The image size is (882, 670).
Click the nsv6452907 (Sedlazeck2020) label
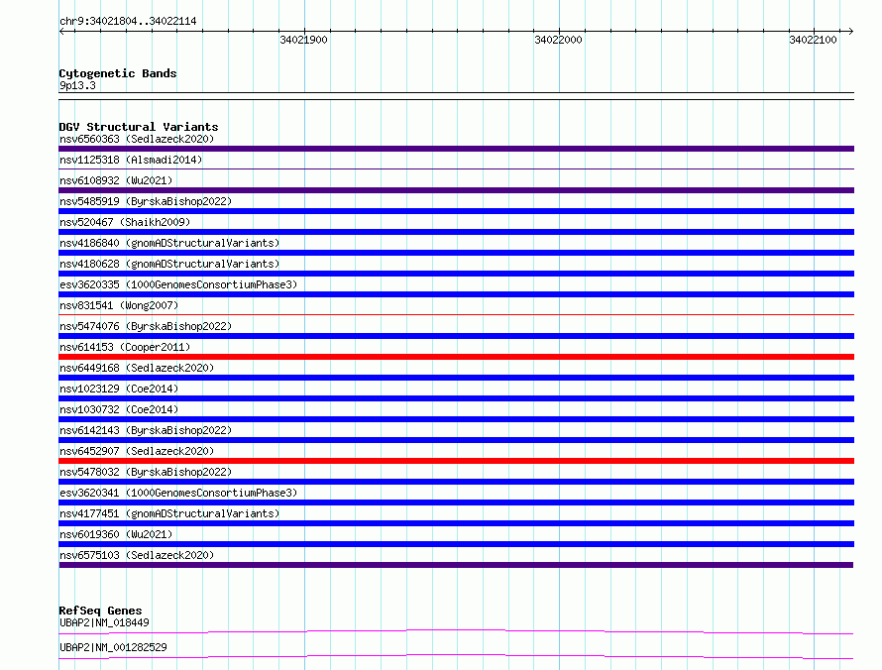137,451
